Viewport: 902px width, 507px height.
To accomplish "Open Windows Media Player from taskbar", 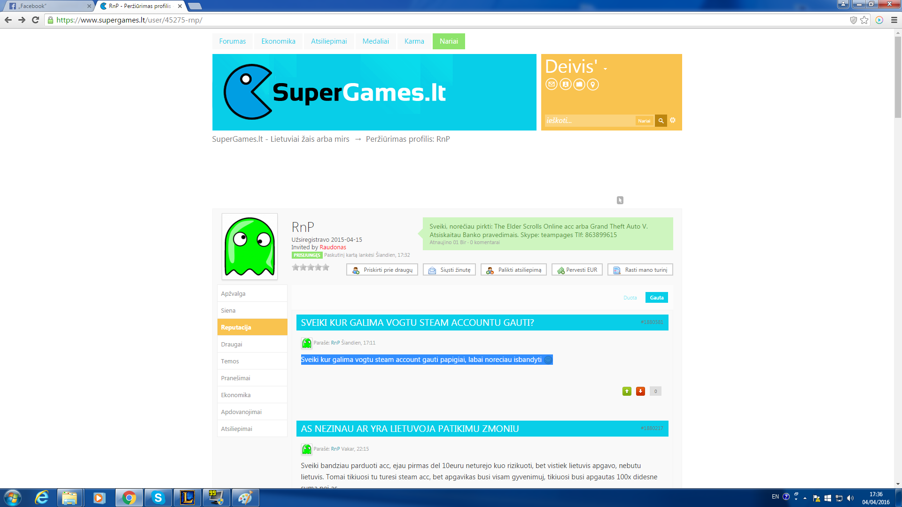I will pyautogui.click(x=99, y=498).
